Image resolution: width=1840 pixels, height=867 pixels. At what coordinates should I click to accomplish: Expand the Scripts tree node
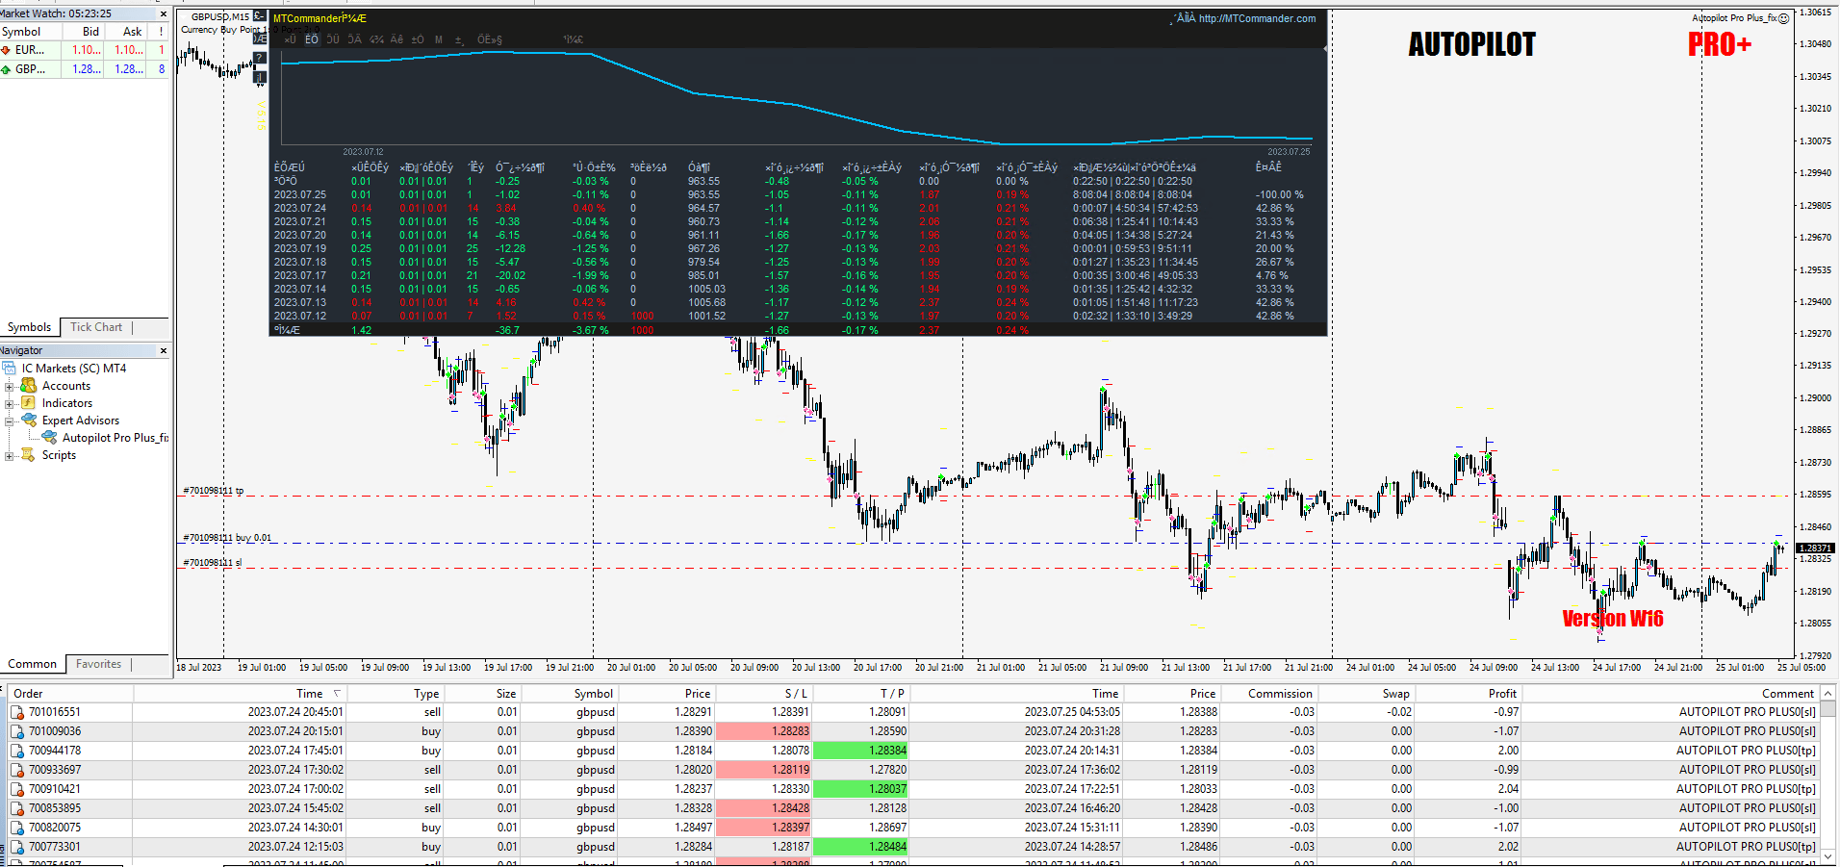[10, 455]
